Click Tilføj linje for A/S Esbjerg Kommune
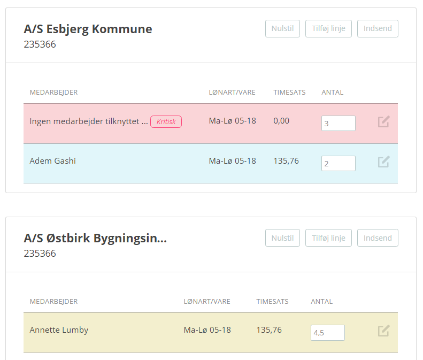The image size is (423, 360). coord(328,28)
